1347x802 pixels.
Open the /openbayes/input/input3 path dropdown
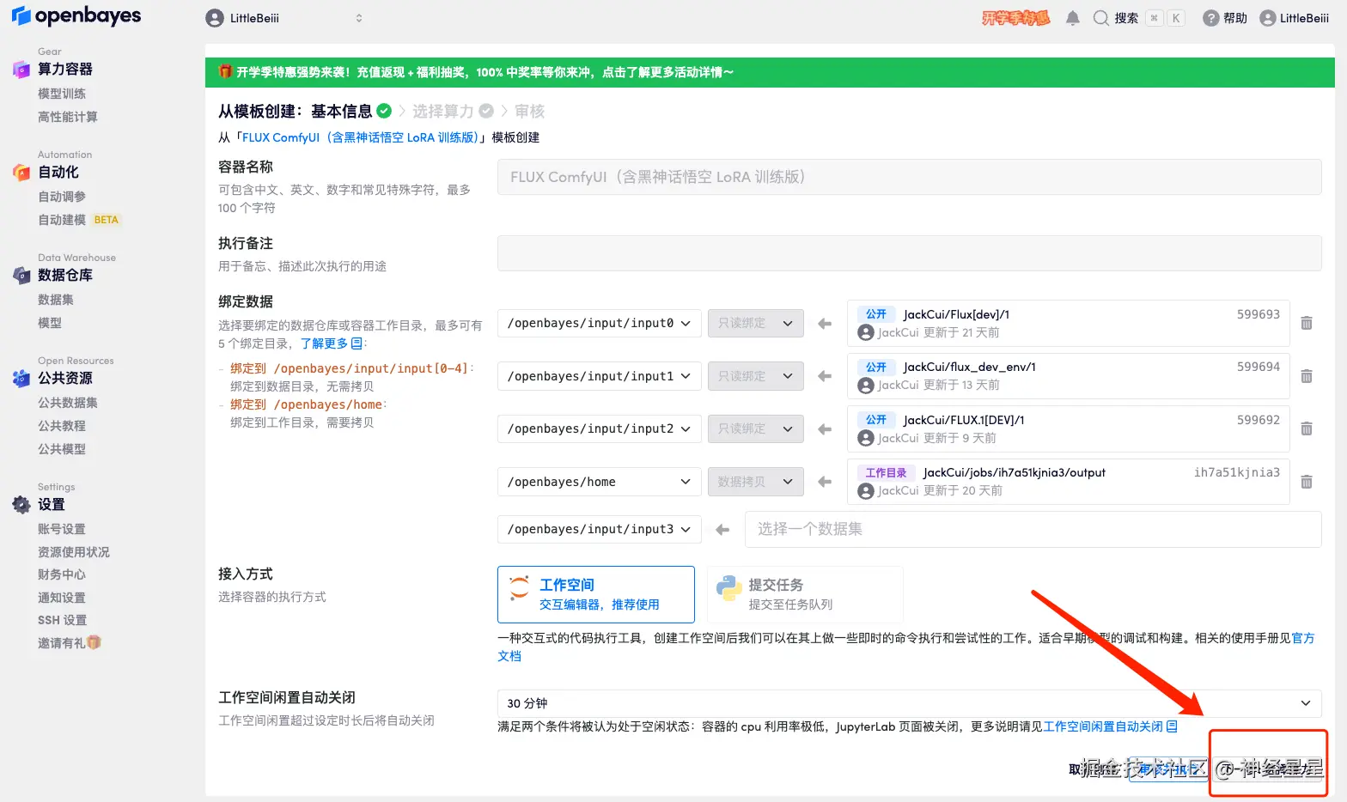[x=600, y=529]
